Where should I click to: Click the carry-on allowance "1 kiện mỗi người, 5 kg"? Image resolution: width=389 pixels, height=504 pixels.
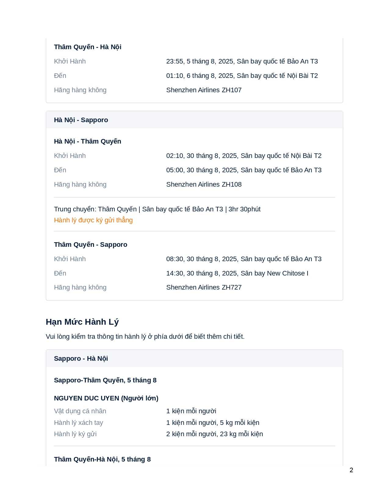click(213, 423)
